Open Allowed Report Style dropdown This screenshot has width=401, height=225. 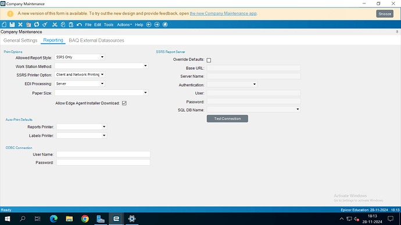click(x=102, y=57)
